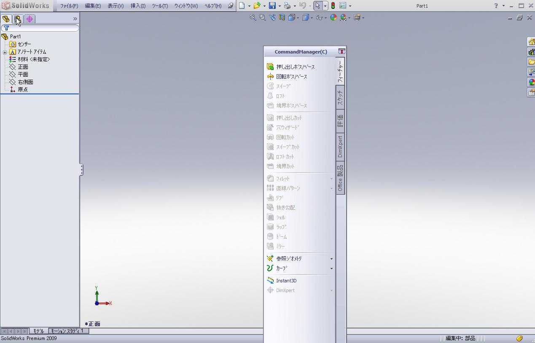Click 参照ジオメトリ button
535x343 pixels.
(x=285, y=259)
